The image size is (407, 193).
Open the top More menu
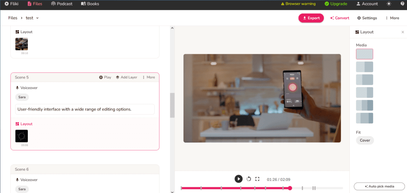[x=392, y=18]
